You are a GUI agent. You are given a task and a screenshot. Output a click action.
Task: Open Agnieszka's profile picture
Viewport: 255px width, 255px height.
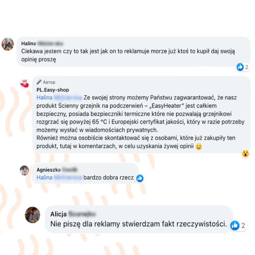coord(25,171)
